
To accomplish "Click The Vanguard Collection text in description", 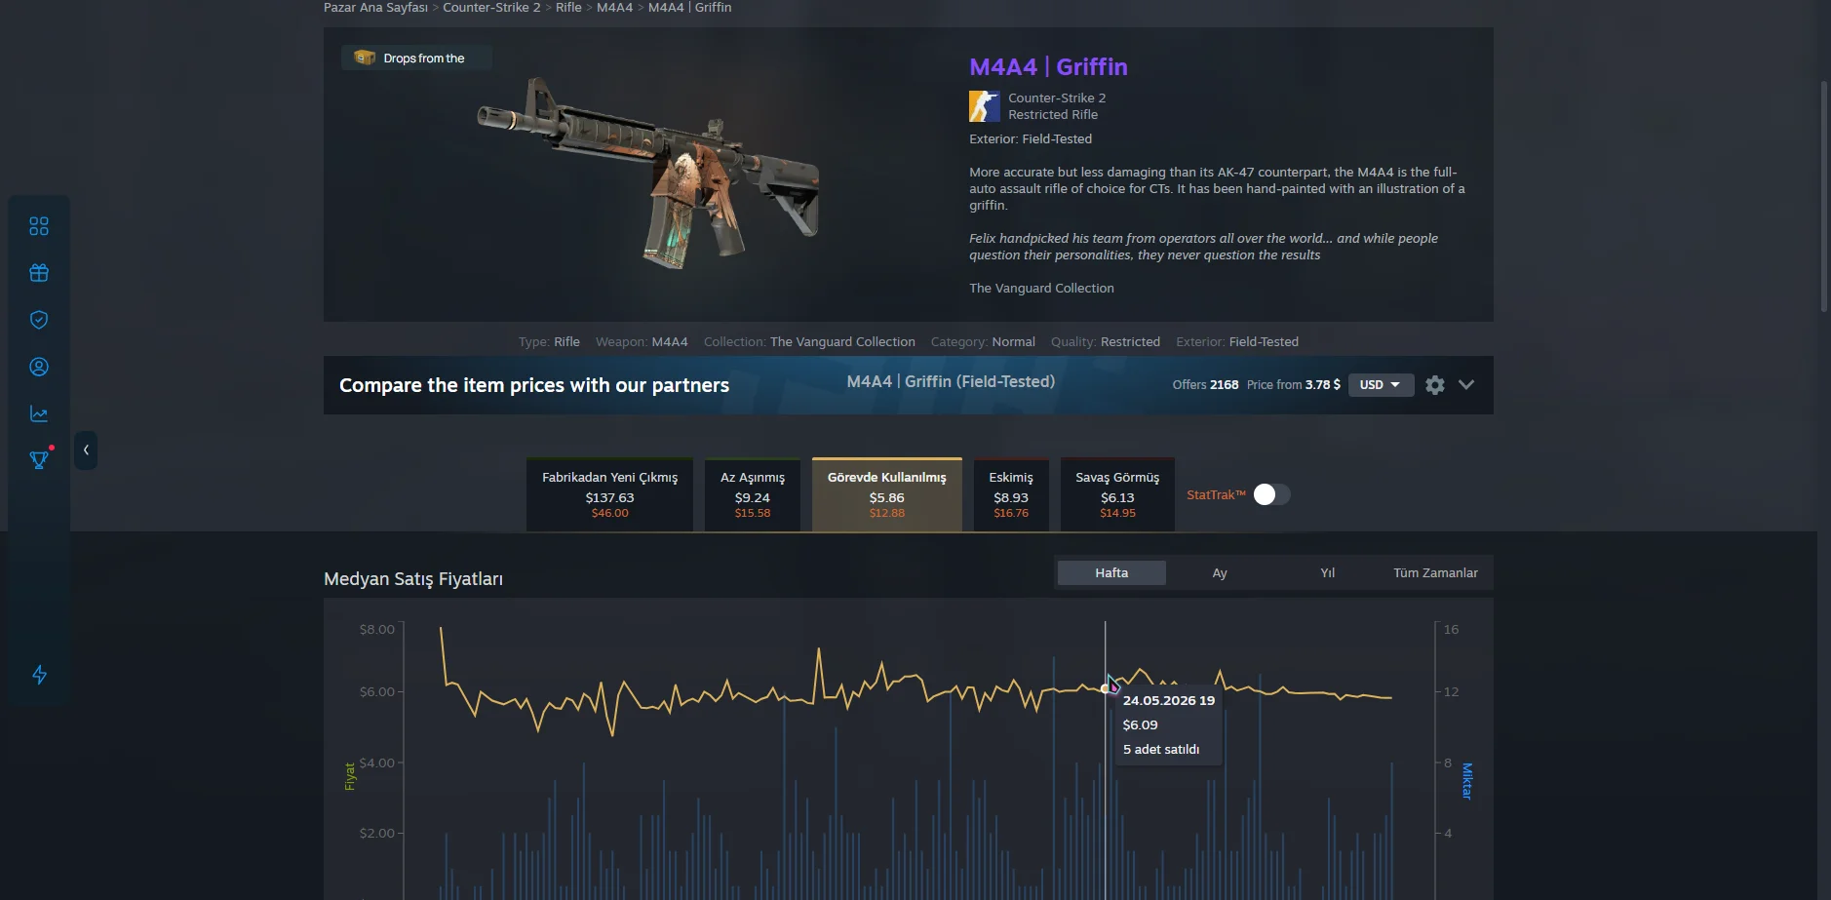I will (1041, 288).
